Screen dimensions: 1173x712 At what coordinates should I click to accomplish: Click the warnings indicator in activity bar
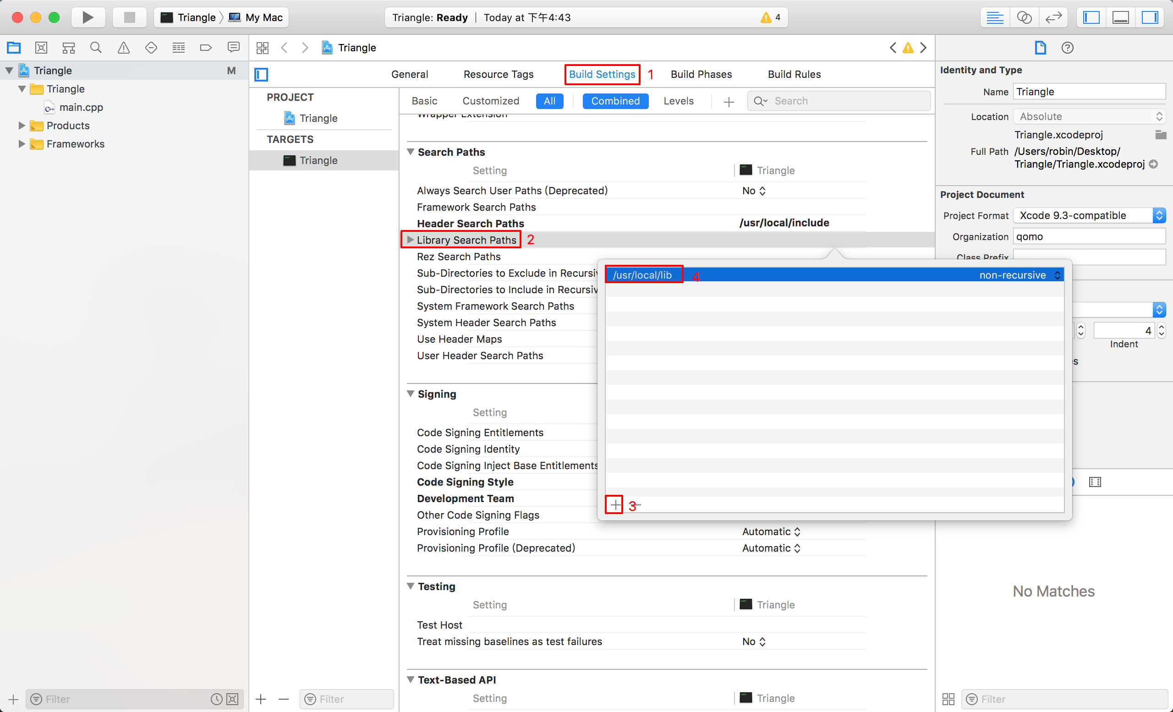[x=770, y=17]
